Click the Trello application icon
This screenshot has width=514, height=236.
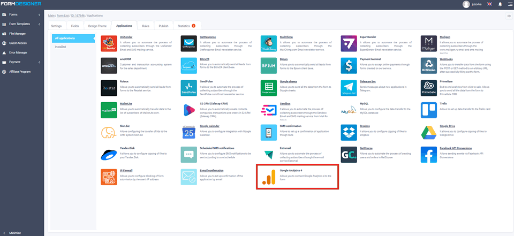tap(429, 110)
